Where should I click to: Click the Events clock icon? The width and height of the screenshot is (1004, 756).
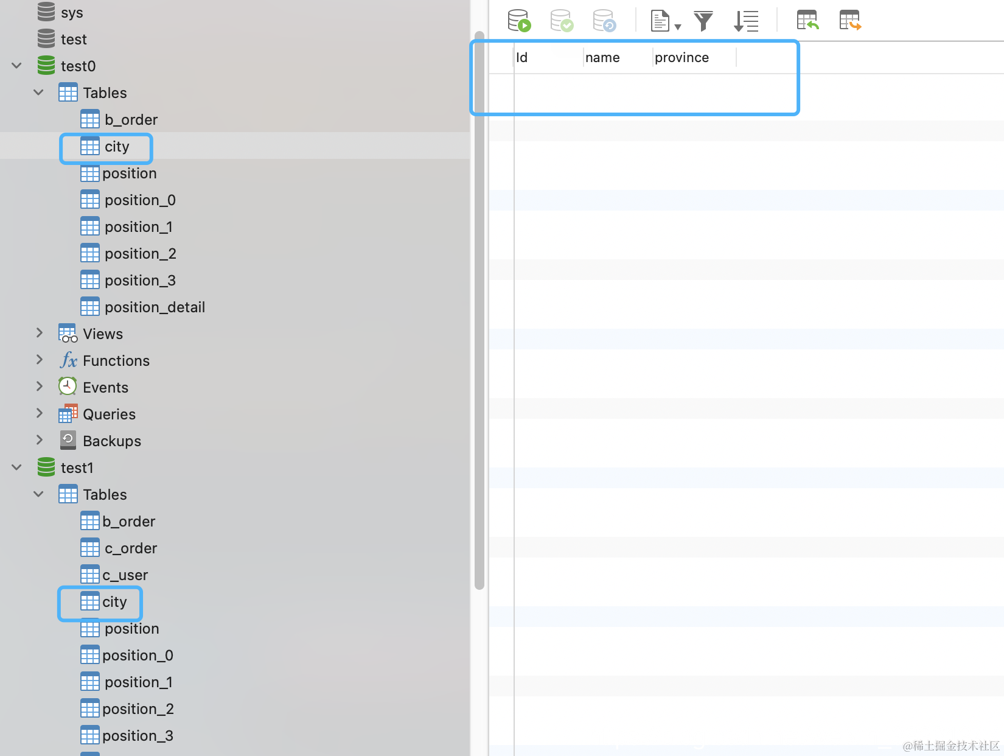pos(68,387)
